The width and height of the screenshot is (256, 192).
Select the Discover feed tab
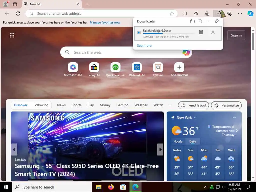point(20,105)
